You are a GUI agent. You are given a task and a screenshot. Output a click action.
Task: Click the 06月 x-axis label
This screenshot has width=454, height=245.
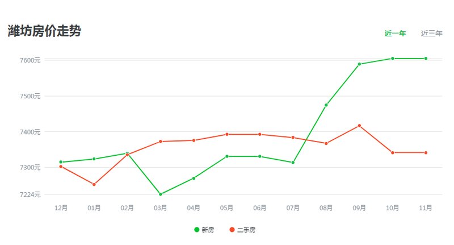[260, 208]
